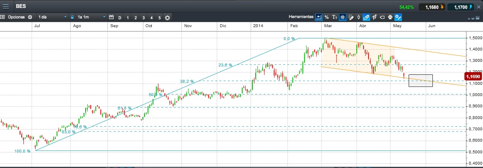
Task: Click the black rectangle drawn on chart
Action: pos(420,81)
